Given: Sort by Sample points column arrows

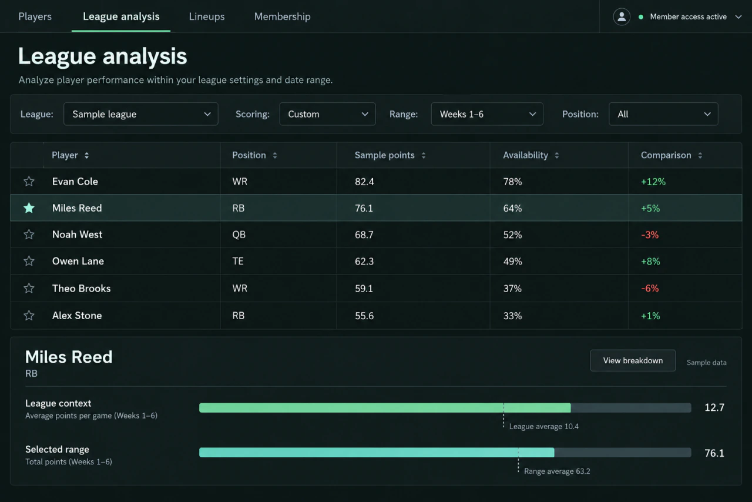Looking at the screenshot, I should pyautogui.click(x=424, y=155).
